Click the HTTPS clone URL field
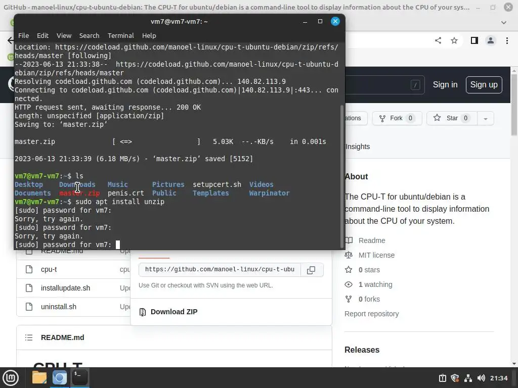The height and width of the screenshot is (388, 518). 220,270
